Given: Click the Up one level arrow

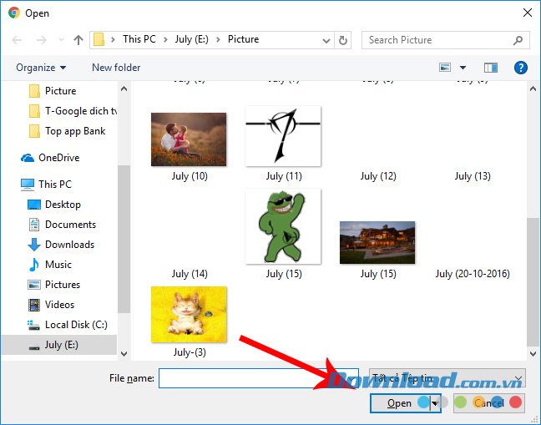Looking at the screenshot, I should tap(78, 39).
